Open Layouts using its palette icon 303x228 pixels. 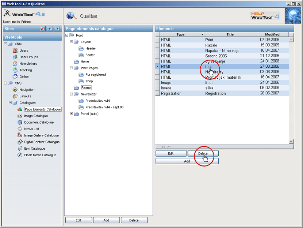pyautogui.click(x=15, y=96)
